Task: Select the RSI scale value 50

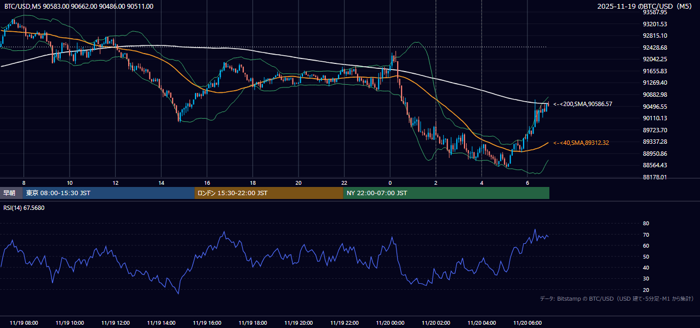Action: [x=646, y=256]
